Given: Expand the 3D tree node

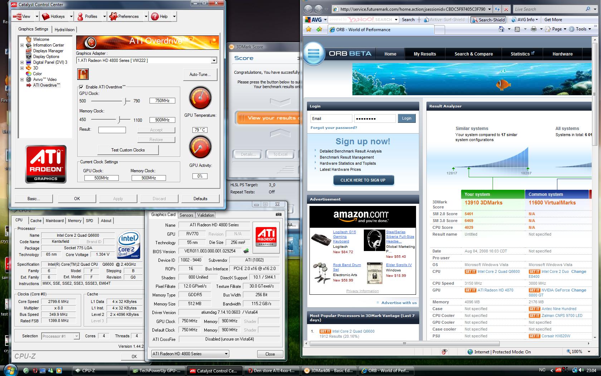Looking at the screenshot, I should point(22,68).
